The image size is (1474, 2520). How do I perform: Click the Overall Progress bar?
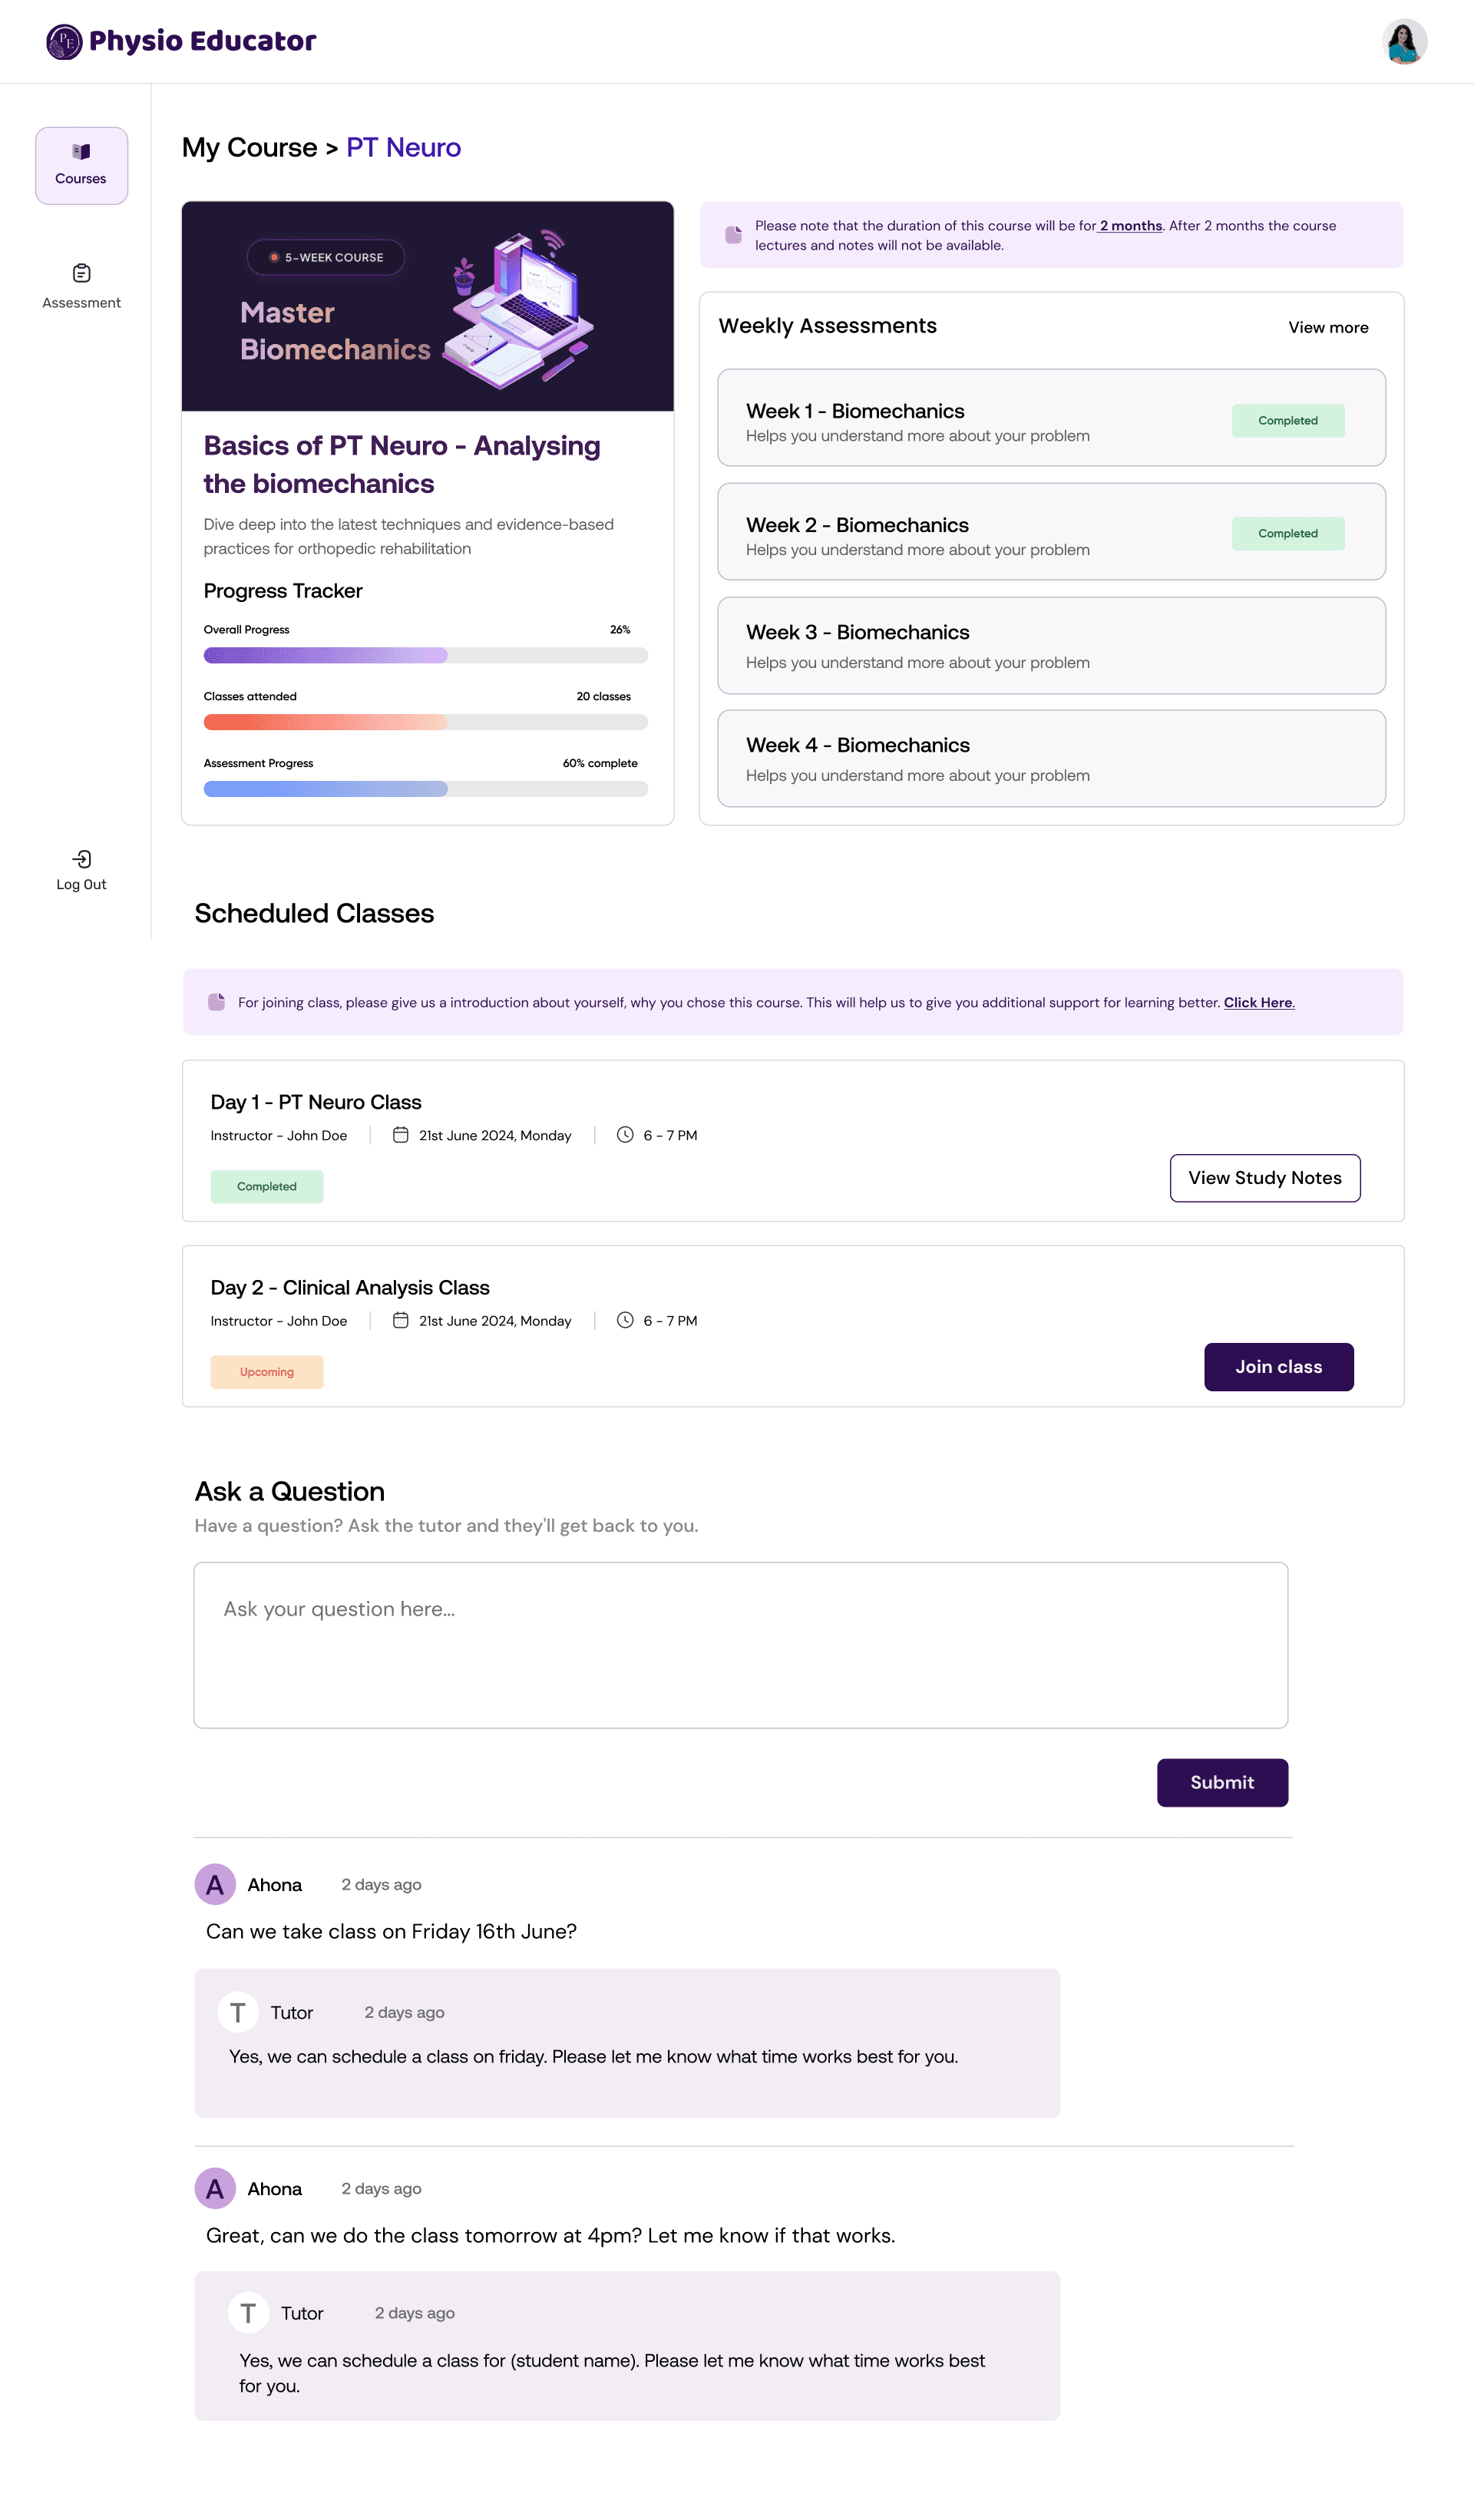[x=426, y=656]
